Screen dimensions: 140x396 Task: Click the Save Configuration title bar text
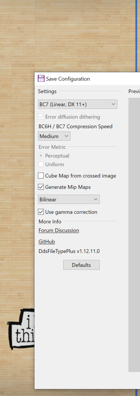tap(68, 79)
